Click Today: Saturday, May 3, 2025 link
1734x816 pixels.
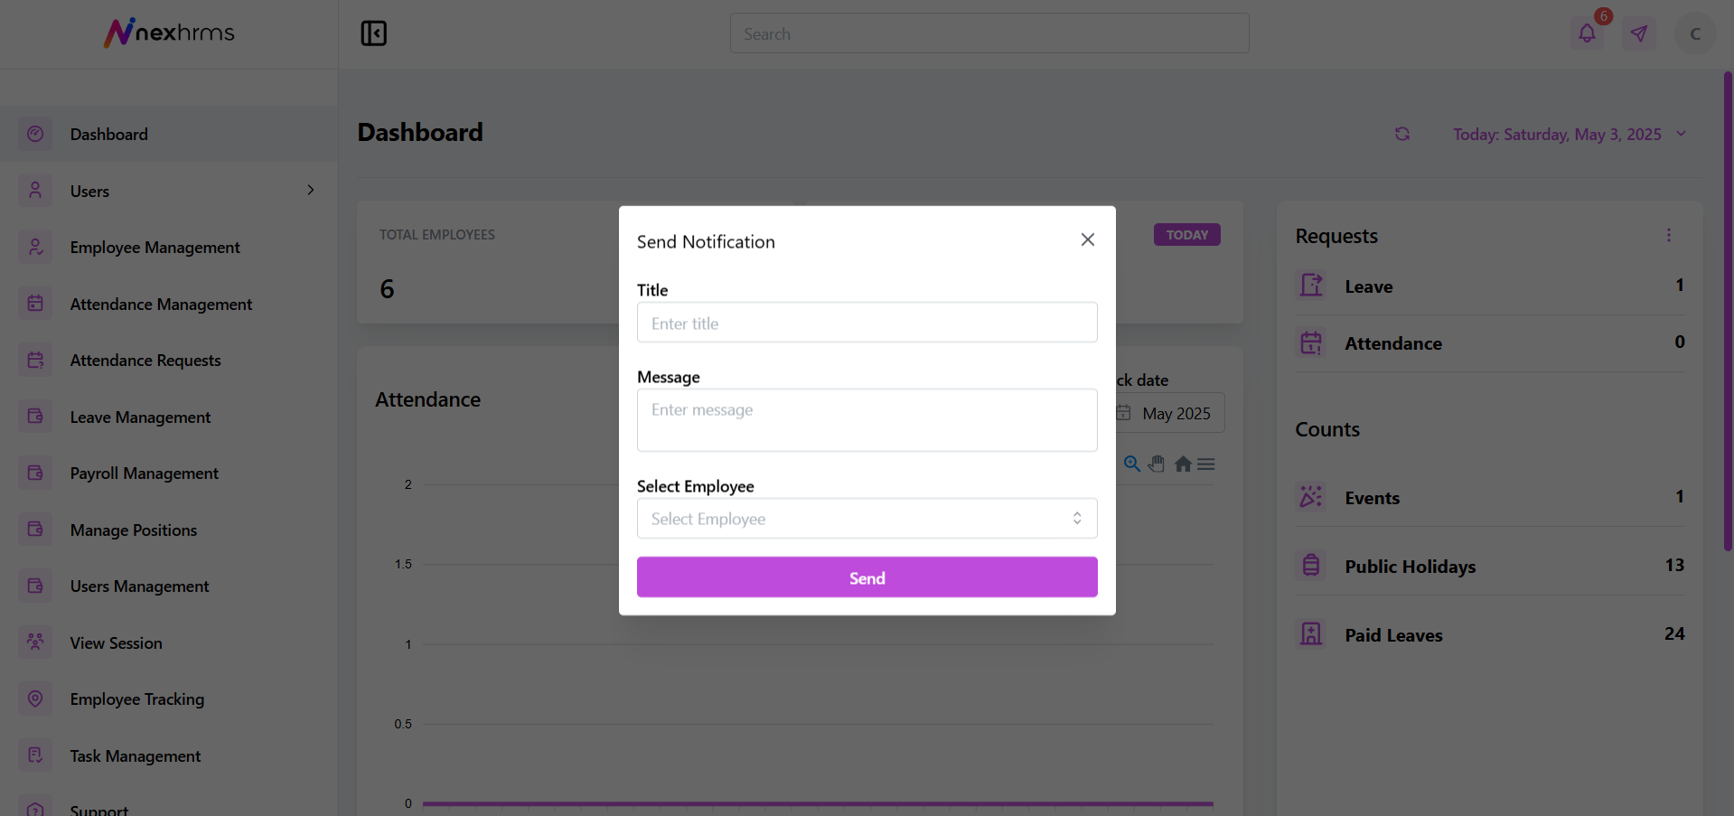(x=1557, y=134)
